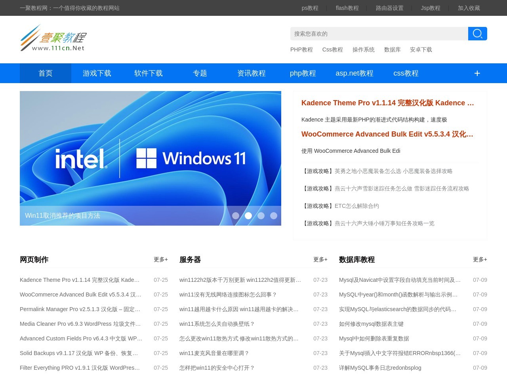Click the magnifier search button
Viewport: 507px width, 380px height.
[477, 34]
